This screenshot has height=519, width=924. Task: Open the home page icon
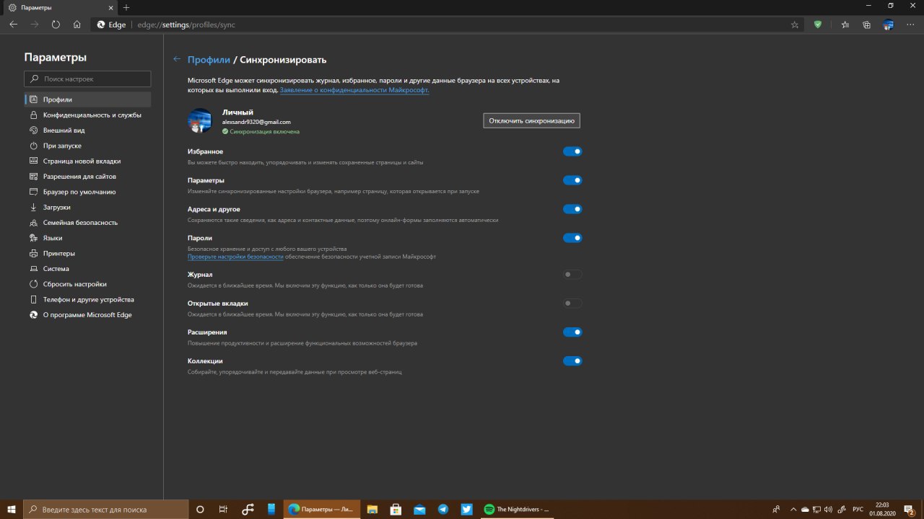(x=77, y=25)
